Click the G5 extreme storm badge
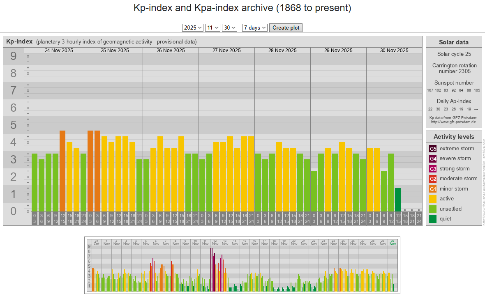 click(433, 149)
